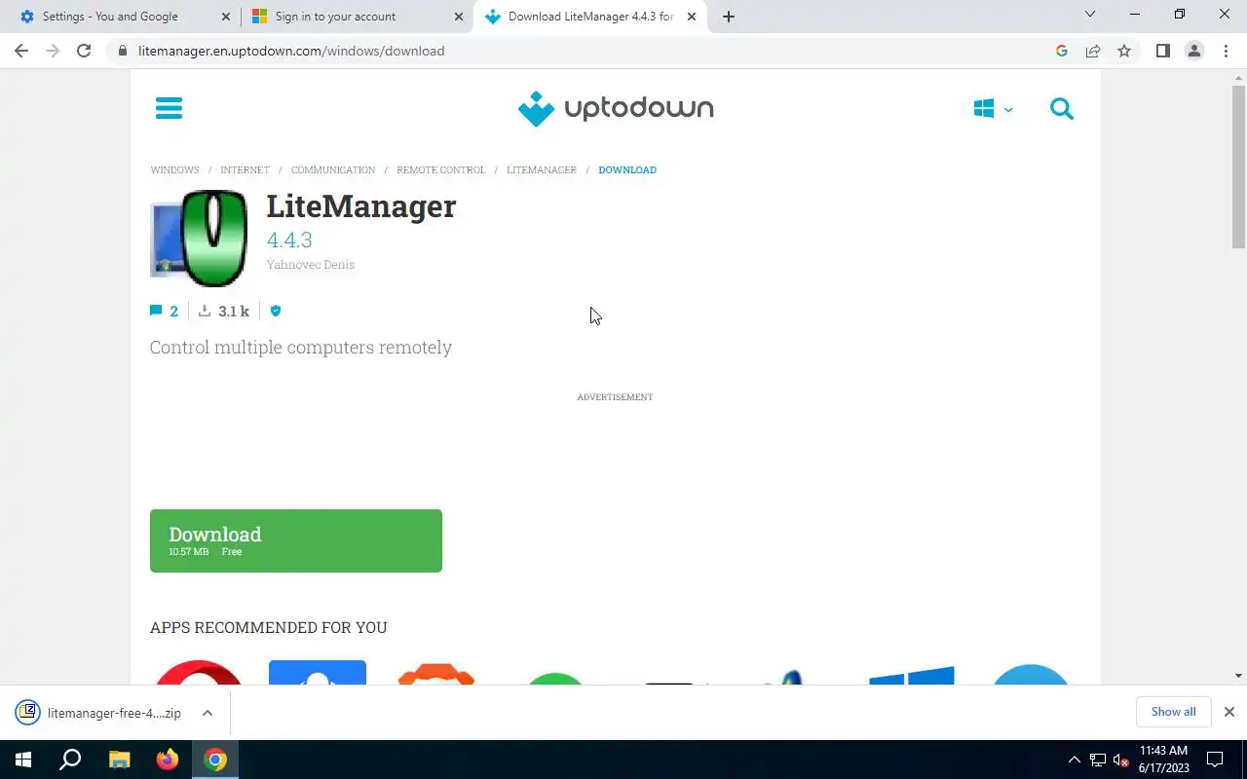Close the Download LiteManager tab

[x=692, y=17]
